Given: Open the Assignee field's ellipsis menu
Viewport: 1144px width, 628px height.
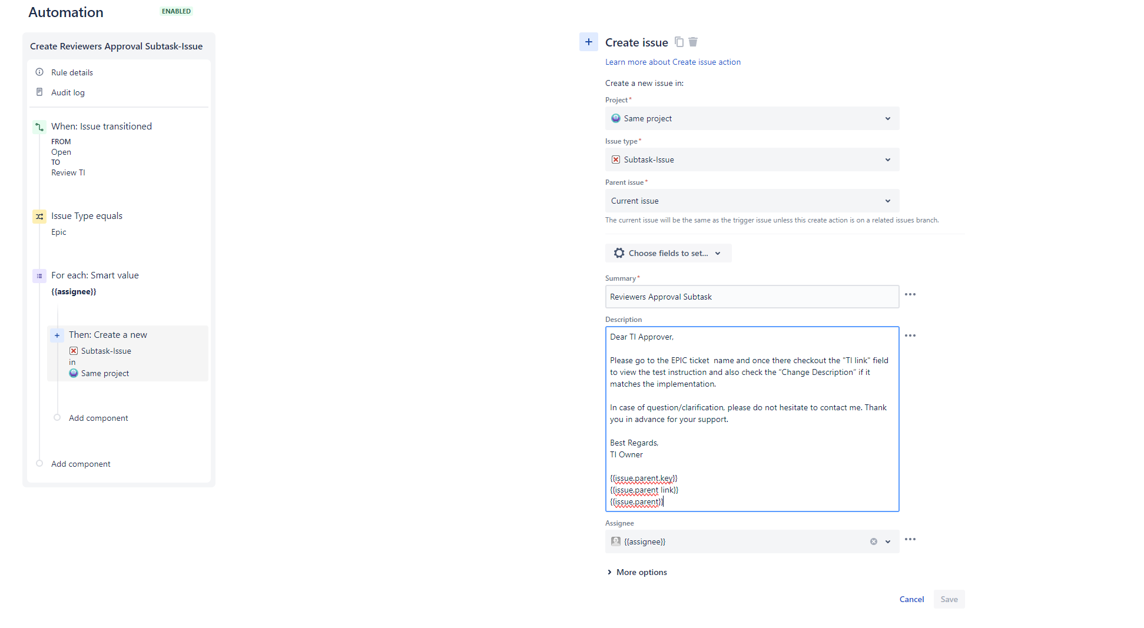Looking at the screenshot, I should coord(910,539).
